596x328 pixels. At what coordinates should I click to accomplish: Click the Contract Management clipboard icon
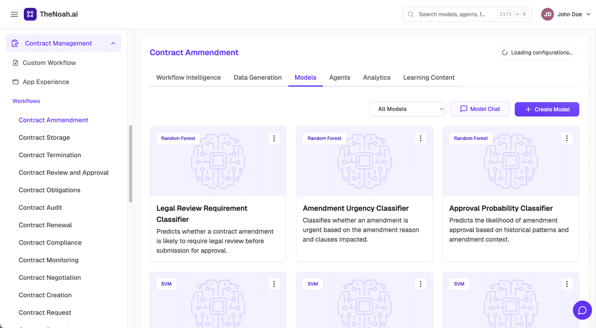(x=15, y=43)
